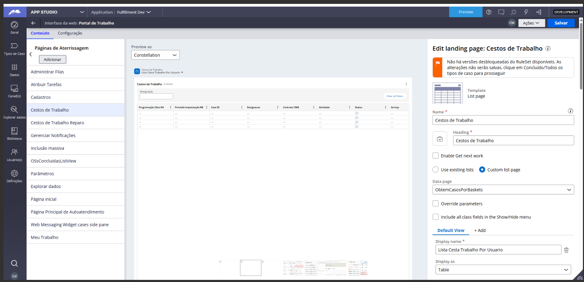Click the Pega logo in header
This screenshot has width=584, height=282.
click(x=15, y=12)
